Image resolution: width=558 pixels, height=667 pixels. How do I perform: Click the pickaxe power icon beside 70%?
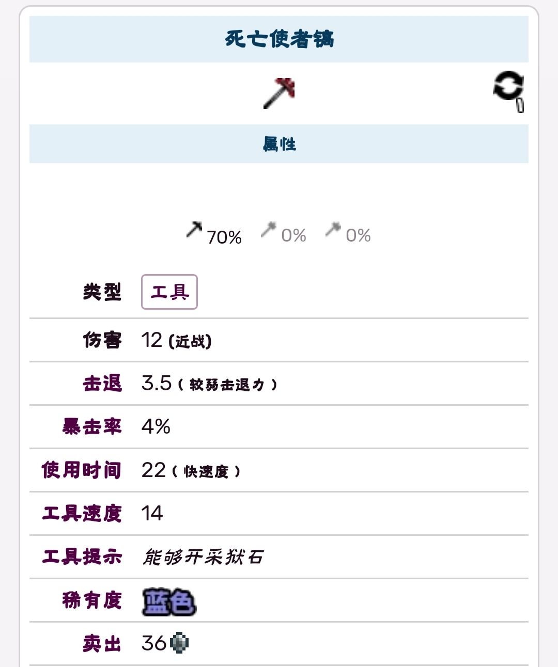[x=194, y=230]
